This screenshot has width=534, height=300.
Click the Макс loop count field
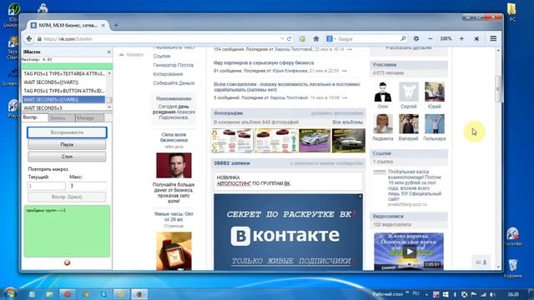pyautogui.click(x=88, y=186)
